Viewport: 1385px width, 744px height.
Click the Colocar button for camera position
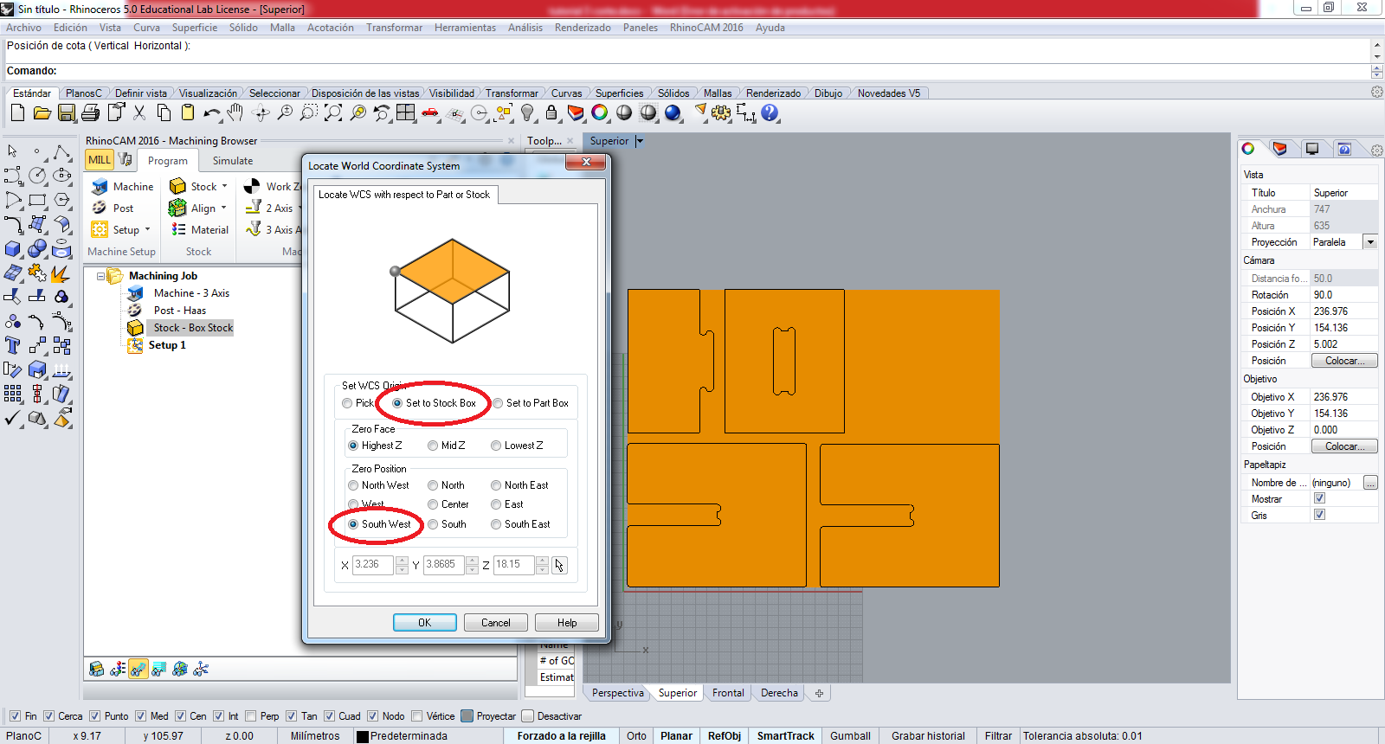click(x=1344, y=361)
